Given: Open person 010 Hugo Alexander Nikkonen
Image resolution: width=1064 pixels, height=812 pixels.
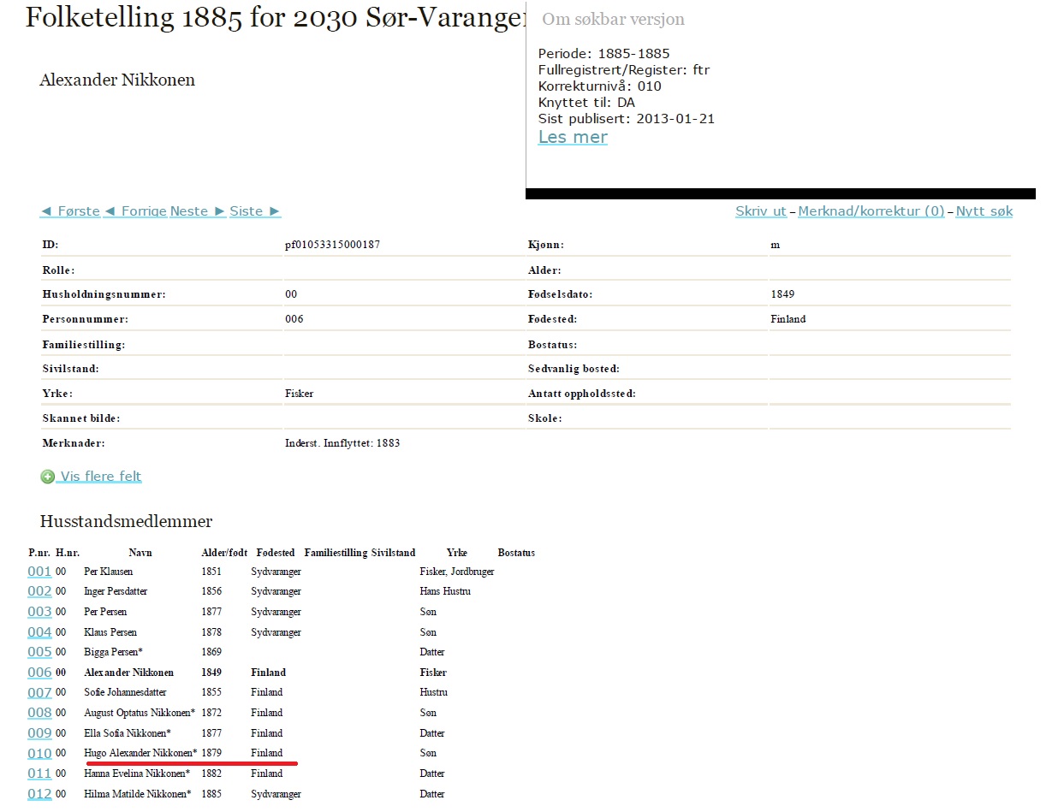Looking at the screenshot, I should pyautogui.click(x=39, y=753).
